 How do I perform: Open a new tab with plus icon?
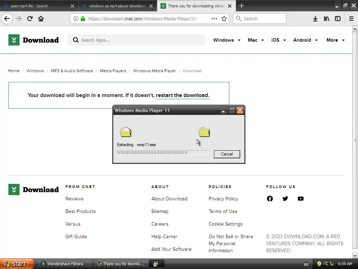point(241,6)
